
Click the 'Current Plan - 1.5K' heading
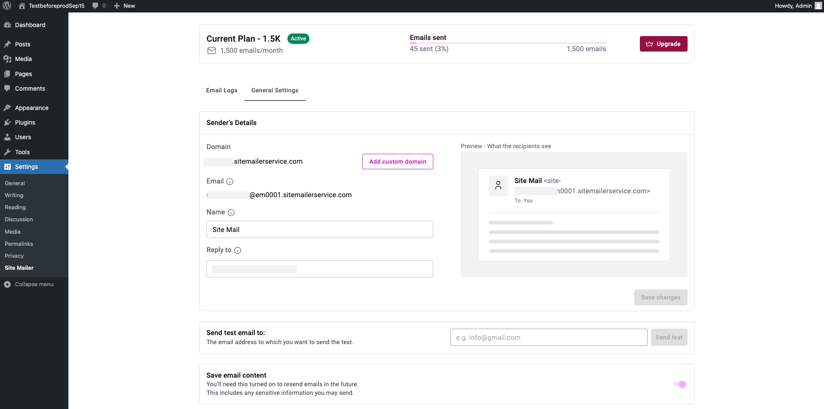click(x=244, y=39)
